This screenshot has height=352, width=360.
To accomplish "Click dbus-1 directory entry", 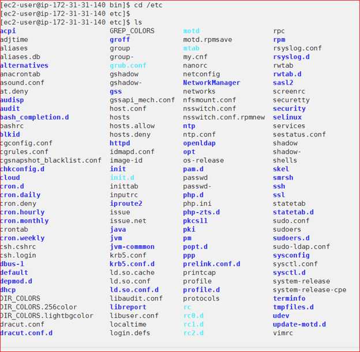I will tap(12, 264).
